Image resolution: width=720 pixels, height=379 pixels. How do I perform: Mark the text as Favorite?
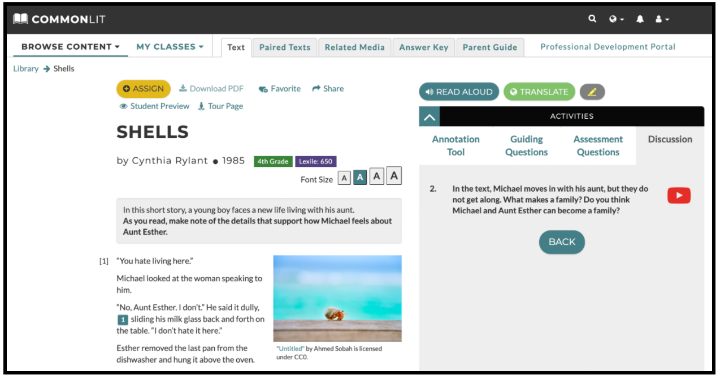(280, 89)
